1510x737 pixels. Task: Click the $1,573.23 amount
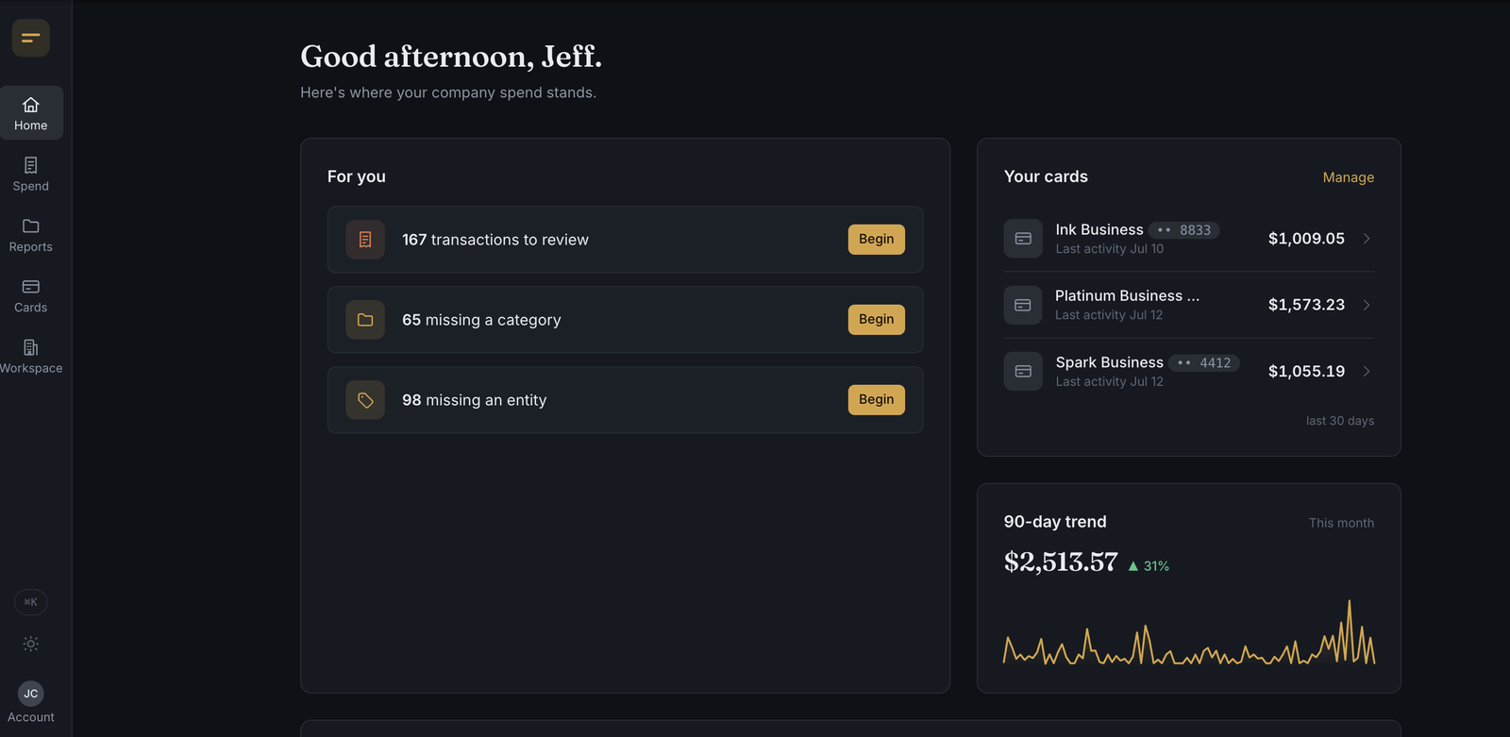click(1306, 305)
